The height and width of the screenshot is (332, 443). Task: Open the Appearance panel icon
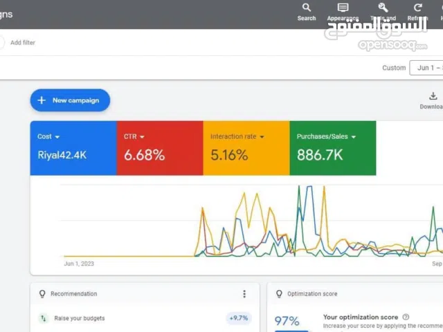(x=343, y=8)
